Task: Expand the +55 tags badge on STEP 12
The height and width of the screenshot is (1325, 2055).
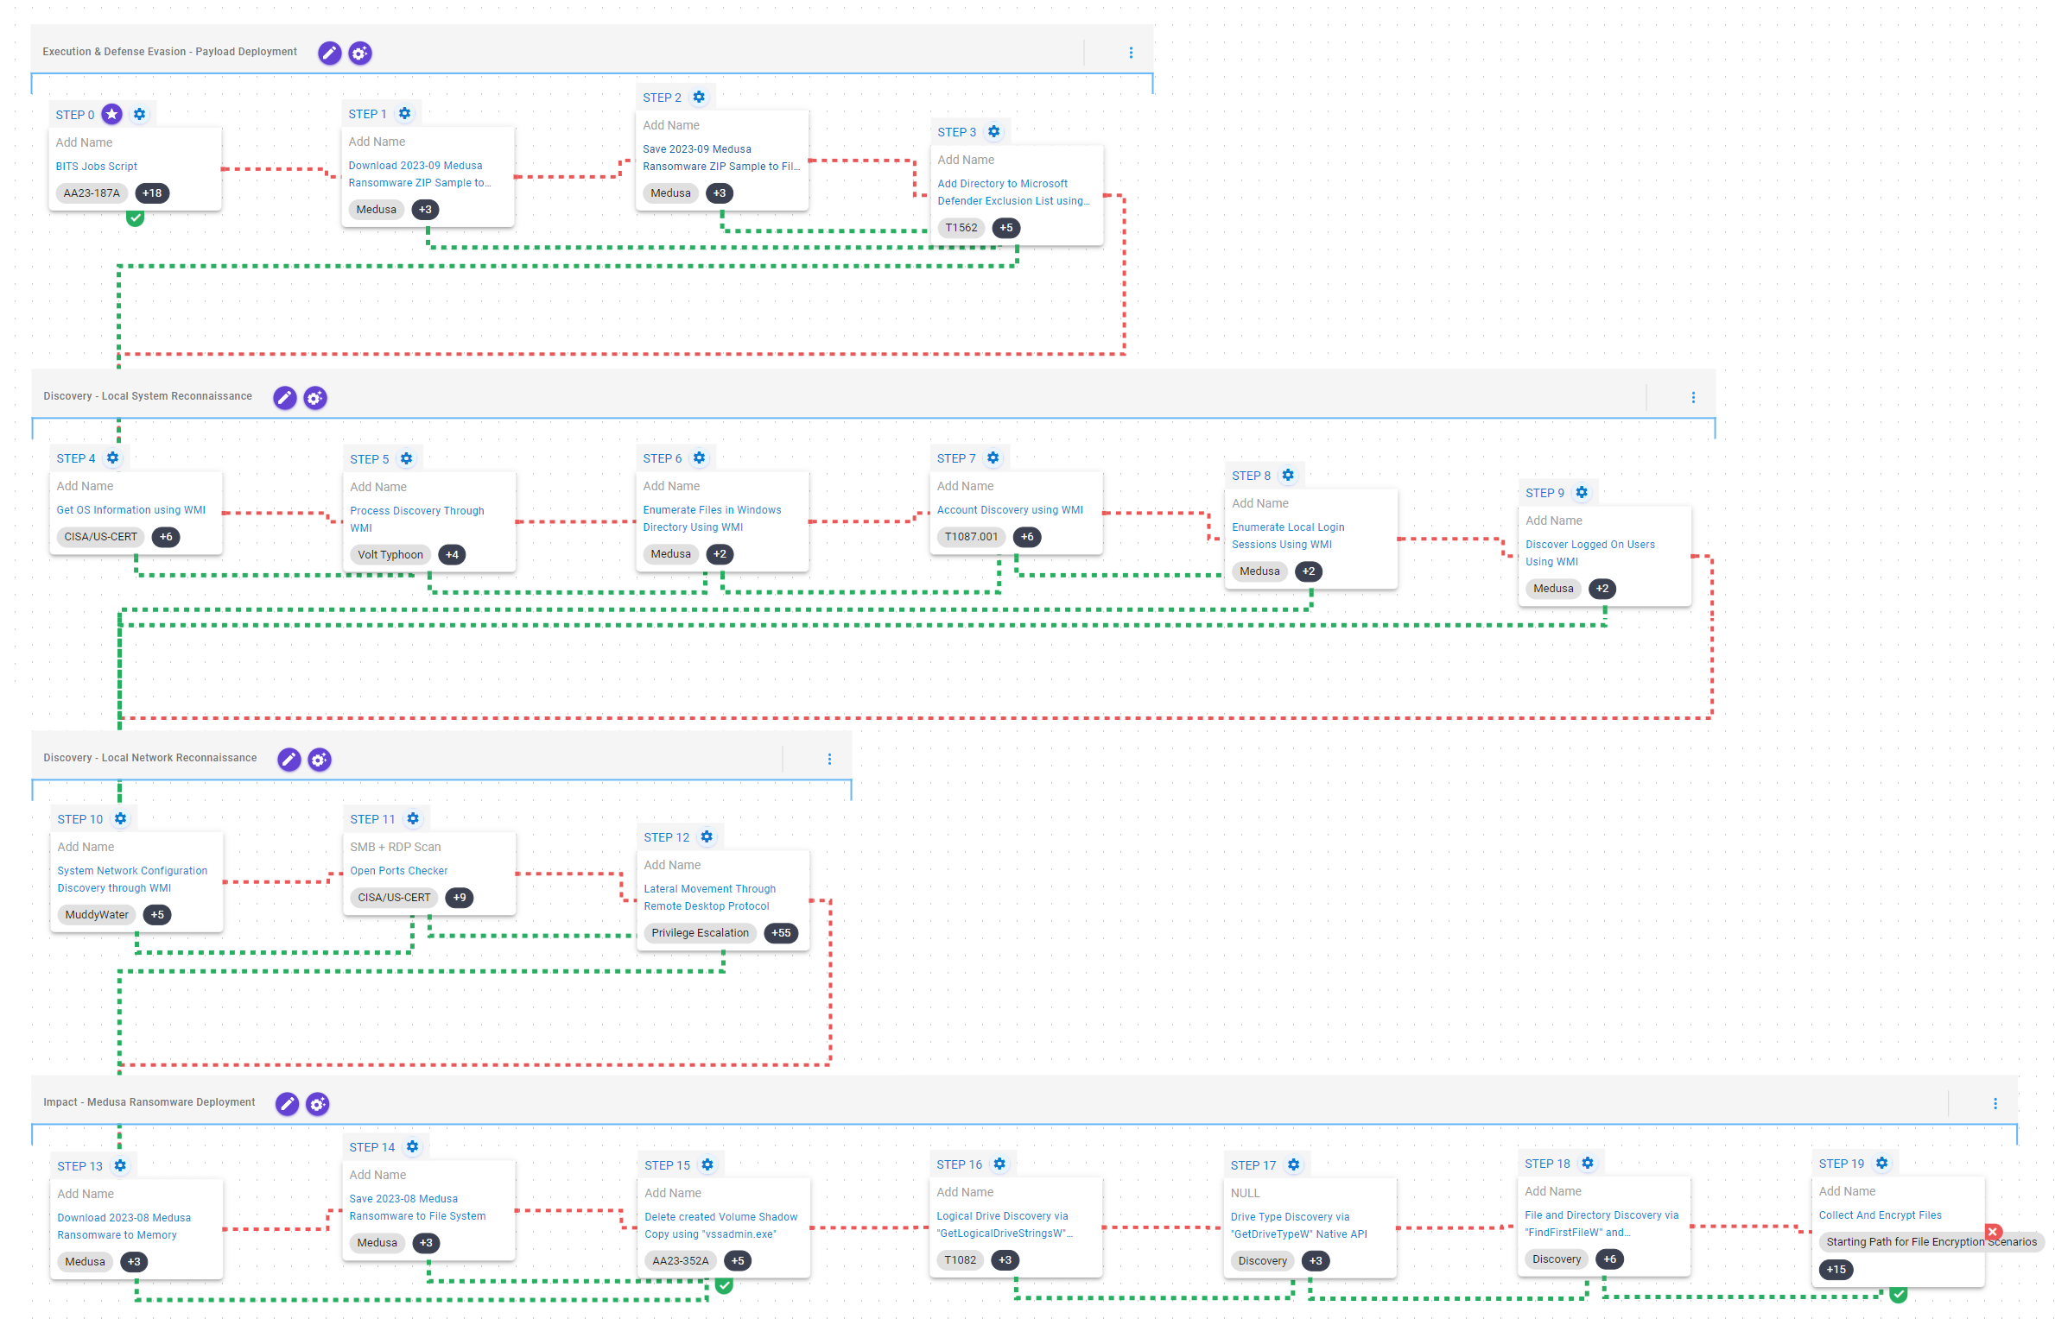Action: click(781, 933)
